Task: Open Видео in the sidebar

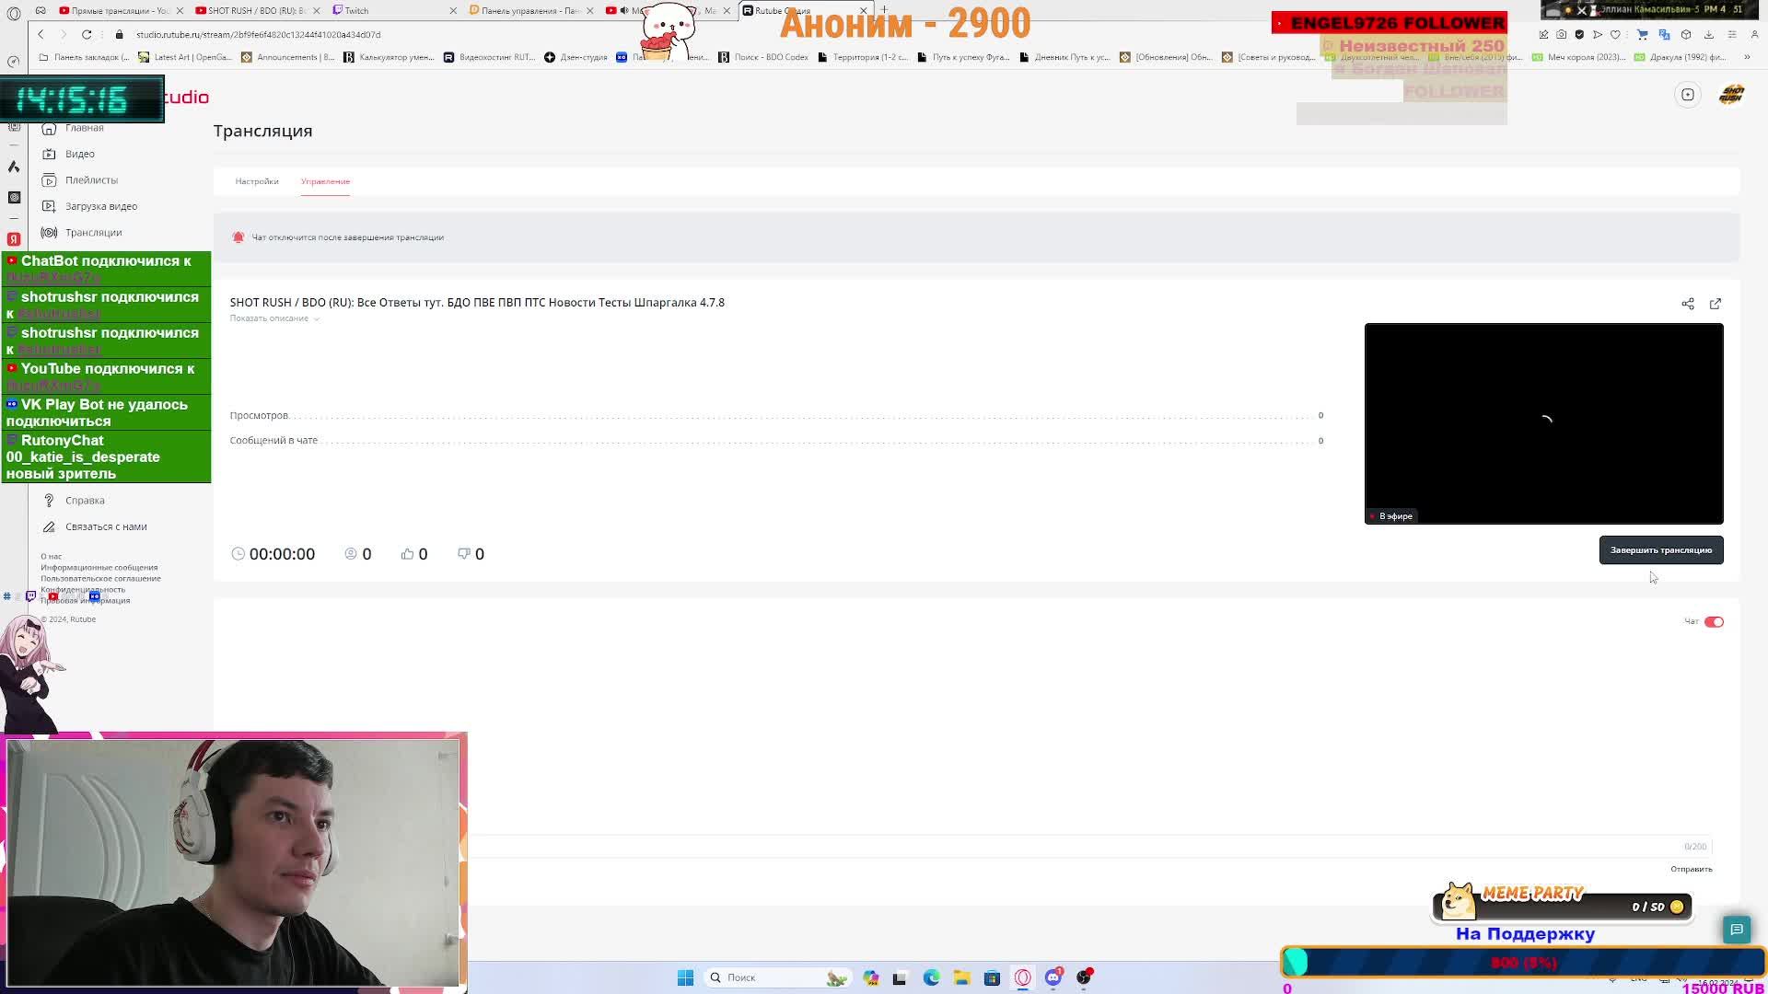Action: [79, 154]
